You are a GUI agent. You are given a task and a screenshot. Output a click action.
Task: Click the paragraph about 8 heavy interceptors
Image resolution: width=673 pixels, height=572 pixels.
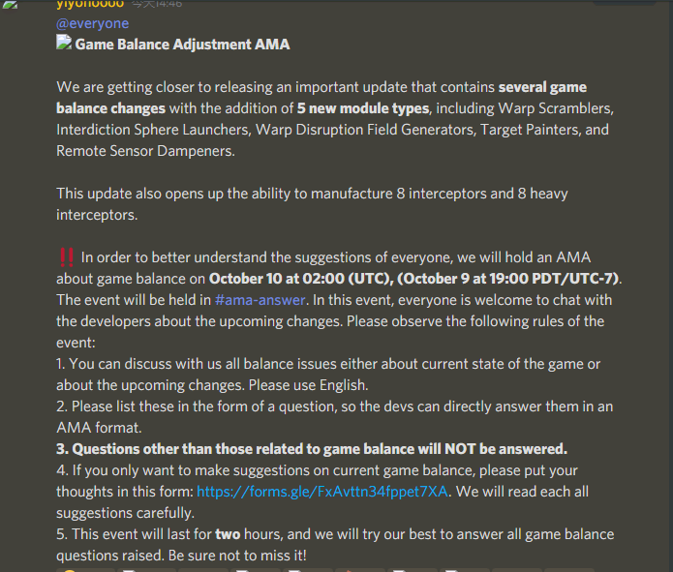coord(312,204)
